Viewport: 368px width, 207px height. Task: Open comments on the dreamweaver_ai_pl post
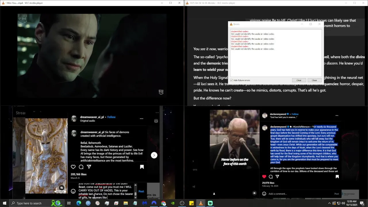pos(81,167)
